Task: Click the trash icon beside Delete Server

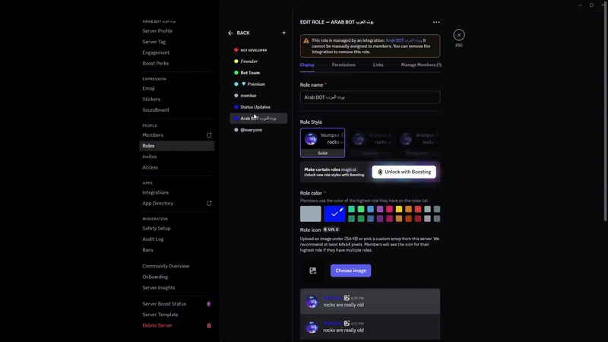Action: click(209, 325)
